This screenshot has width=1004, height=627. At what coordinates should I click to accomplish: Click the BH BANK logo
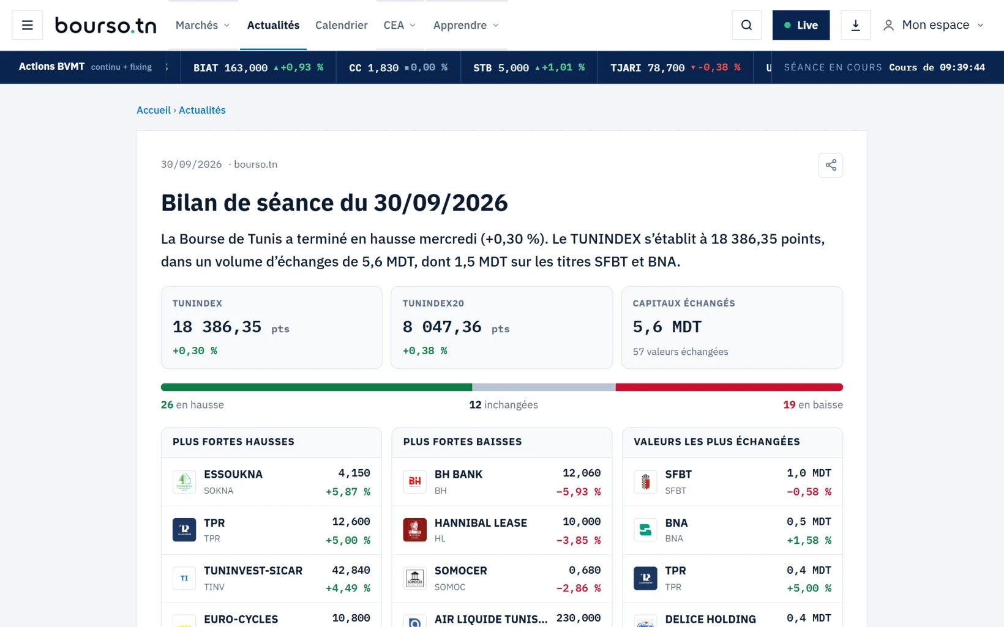(415, 482)
